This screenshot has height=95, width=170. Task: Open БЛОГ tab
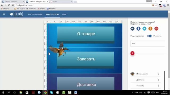point(64,14)
